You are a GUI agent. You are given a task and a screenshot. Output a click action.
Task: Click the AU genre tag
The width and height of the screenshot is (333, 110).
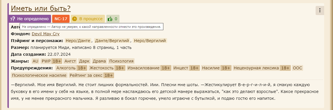coord(35,61)
